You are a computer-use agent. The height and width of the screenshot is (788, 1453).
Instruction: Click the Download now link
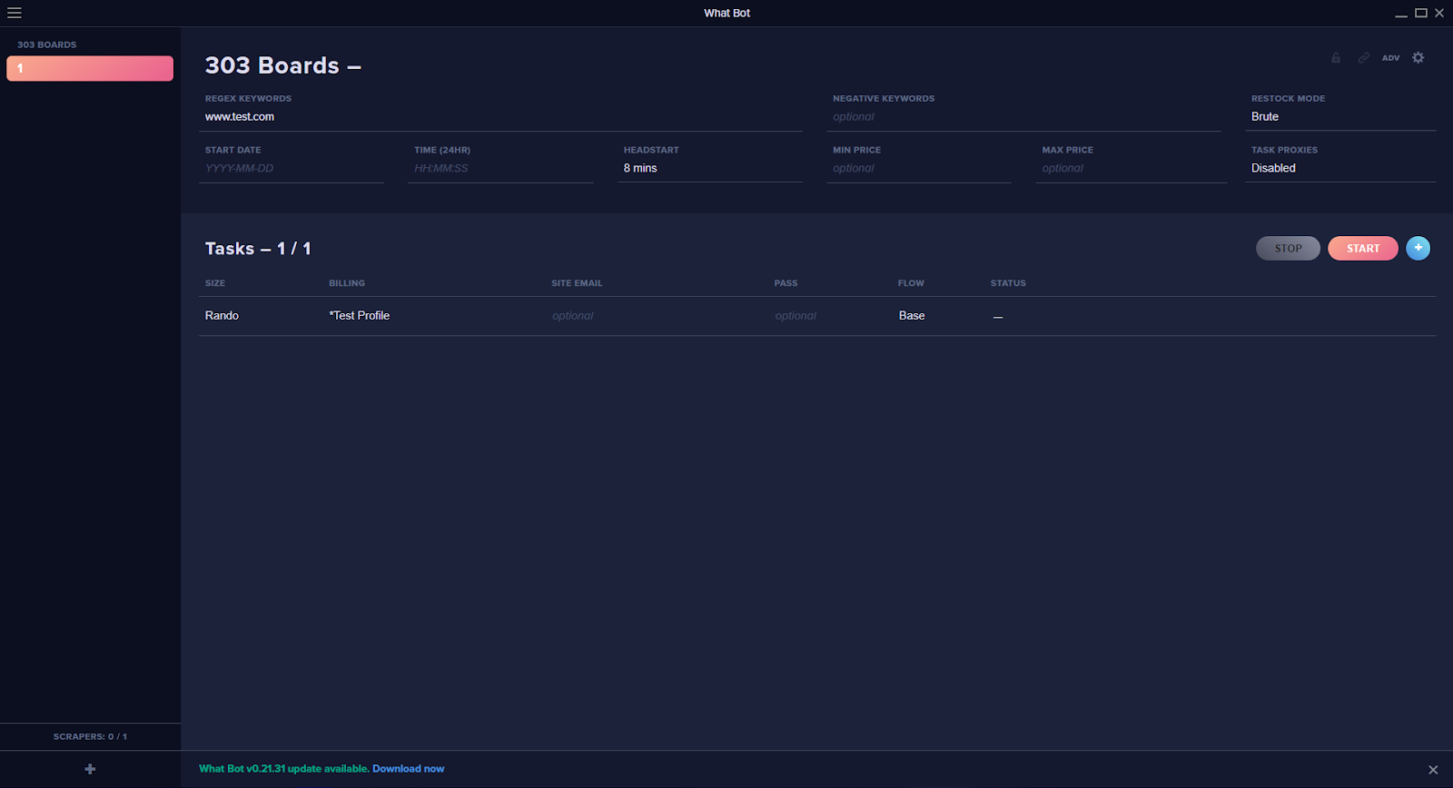(x=408, y=769)
